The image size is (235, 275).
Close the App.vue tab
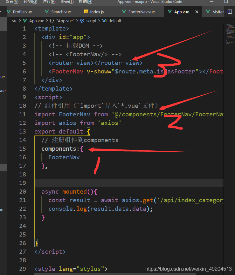(197, 12)
